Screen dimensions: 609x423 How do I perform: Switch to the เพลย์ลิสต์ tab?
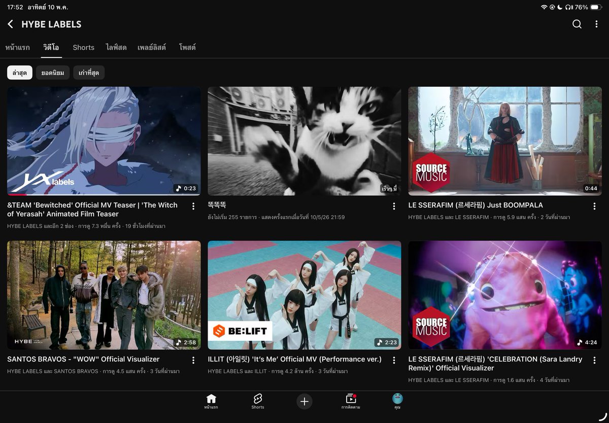coord(152,47)
